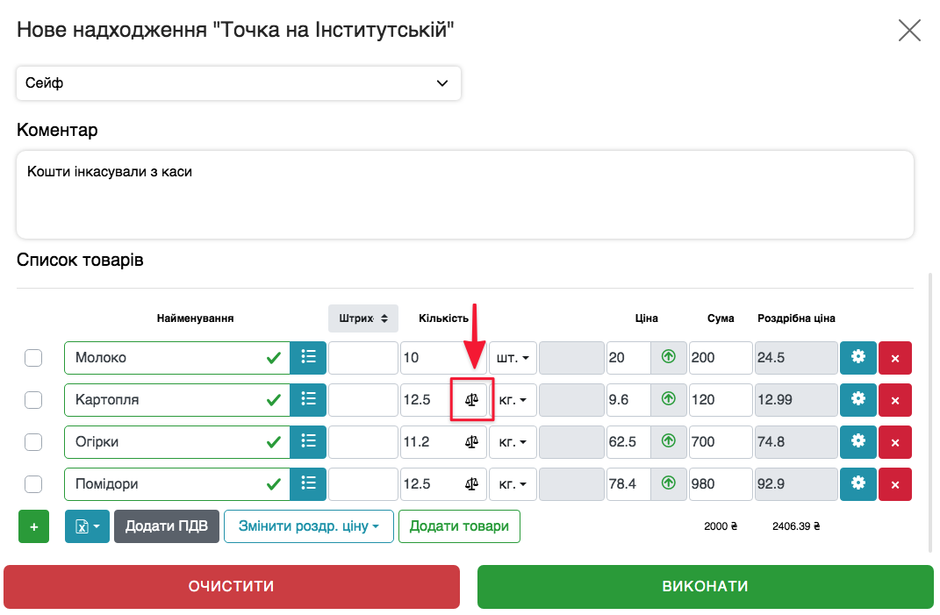Expand the шт. unit dropdown for Молоко
This screenshot has width=940, height=615.
tap(513, 358)
